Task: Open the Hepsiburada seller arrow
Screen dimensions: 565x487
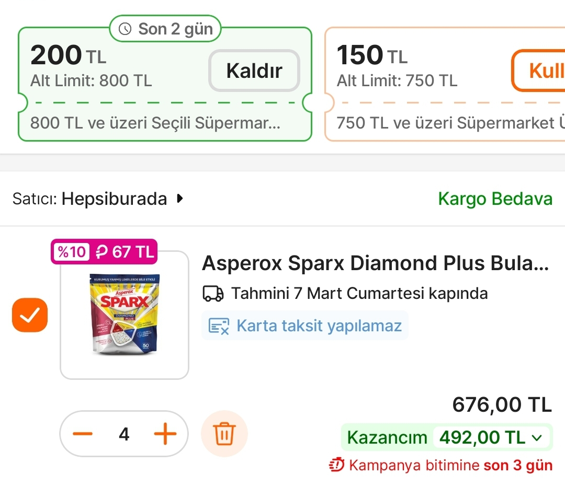Action: pos(180,199)
